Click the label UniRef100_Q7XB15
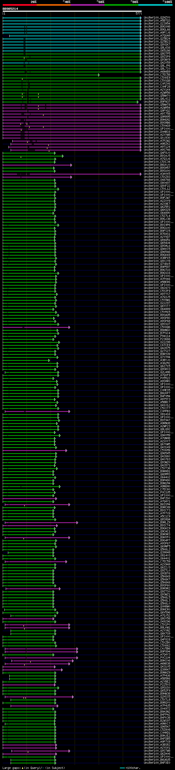 (157, 264)
